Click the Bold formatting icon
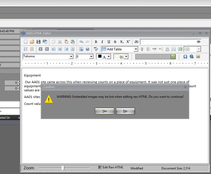Screen dimensions: 211x174 96,42
